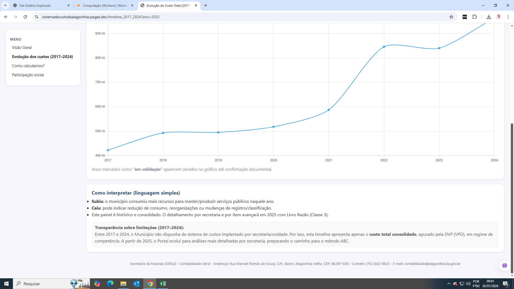The height and width of the screenshot is (289, 514).
Task: Expand the tab search dropdown arrow
Action: click(x=5, y=5)
